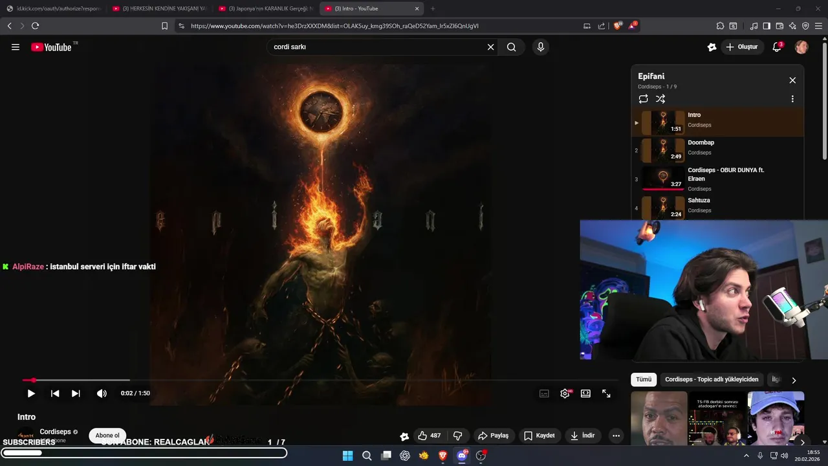Go to the YouTube home logo
Image resolution: width=828 pixels, height=466 pixels.
click(51, 47)
